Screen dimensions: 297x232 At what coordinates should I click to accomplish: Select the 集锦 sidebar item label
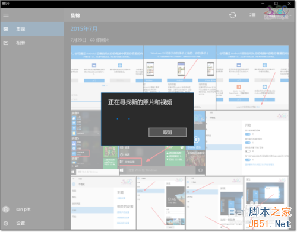21,29
